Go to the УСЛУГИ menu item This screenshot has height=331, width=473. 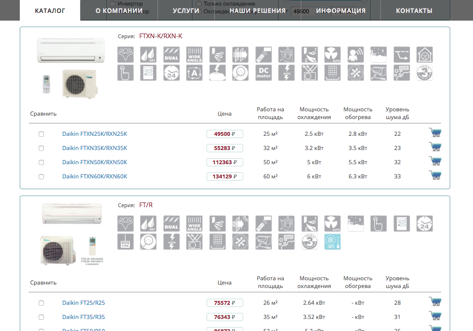point(186,10)
